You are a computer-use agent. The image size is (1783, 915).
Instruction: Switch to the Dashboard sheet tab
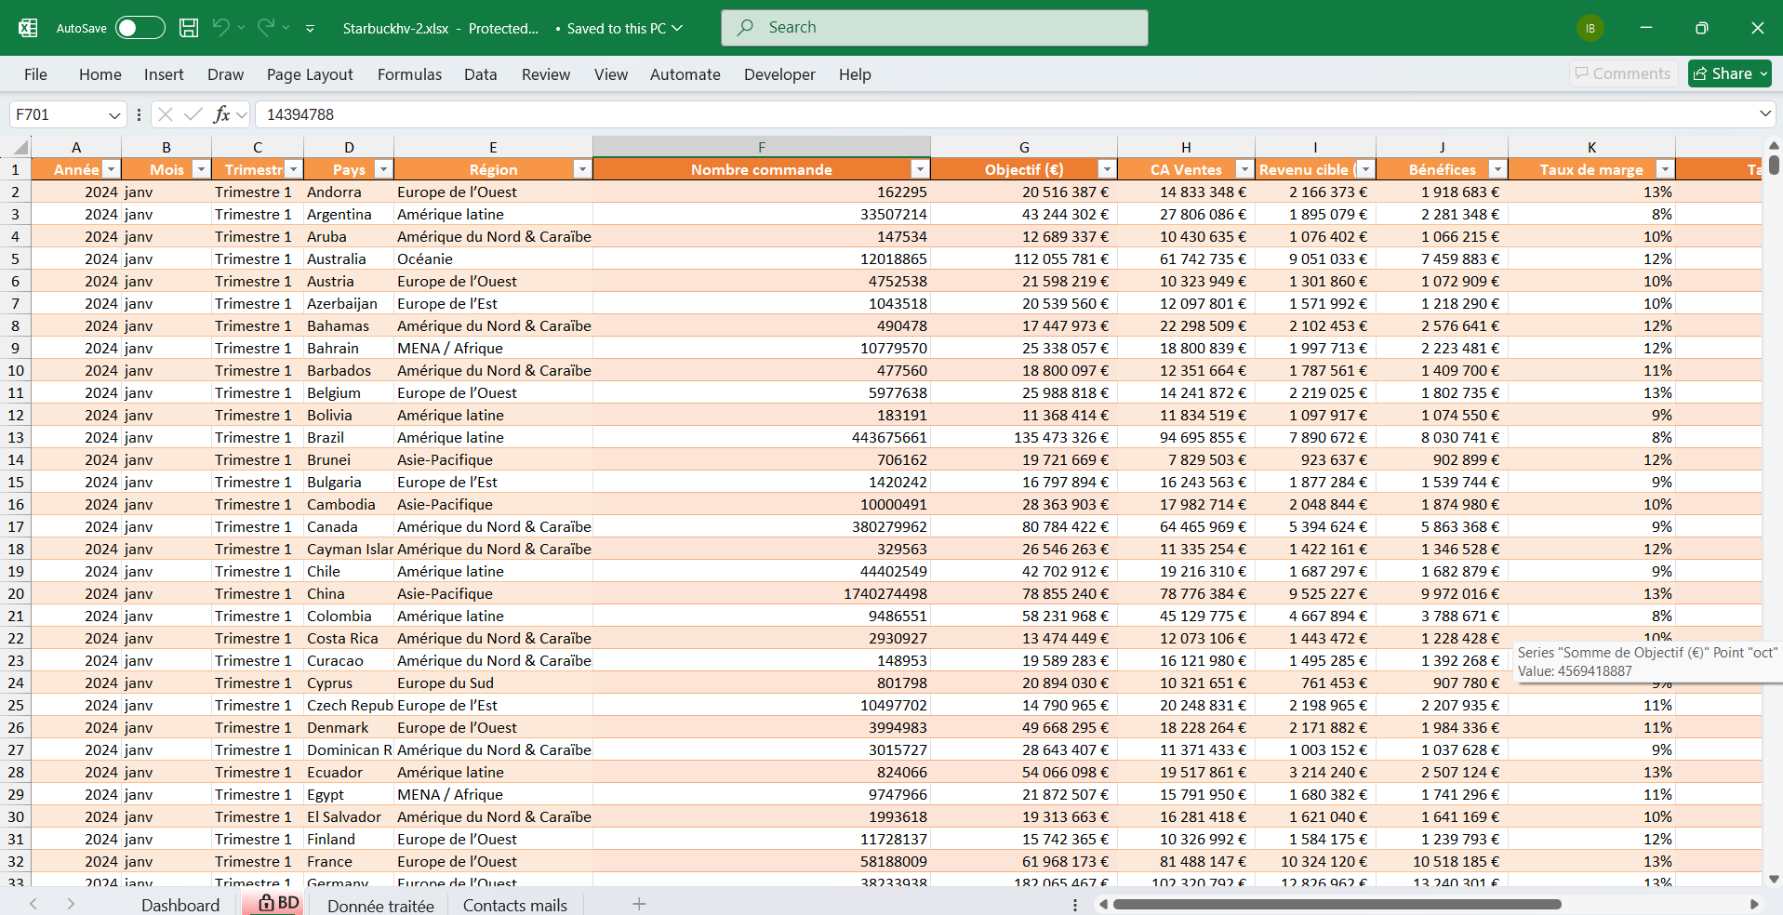click(180, 905)
